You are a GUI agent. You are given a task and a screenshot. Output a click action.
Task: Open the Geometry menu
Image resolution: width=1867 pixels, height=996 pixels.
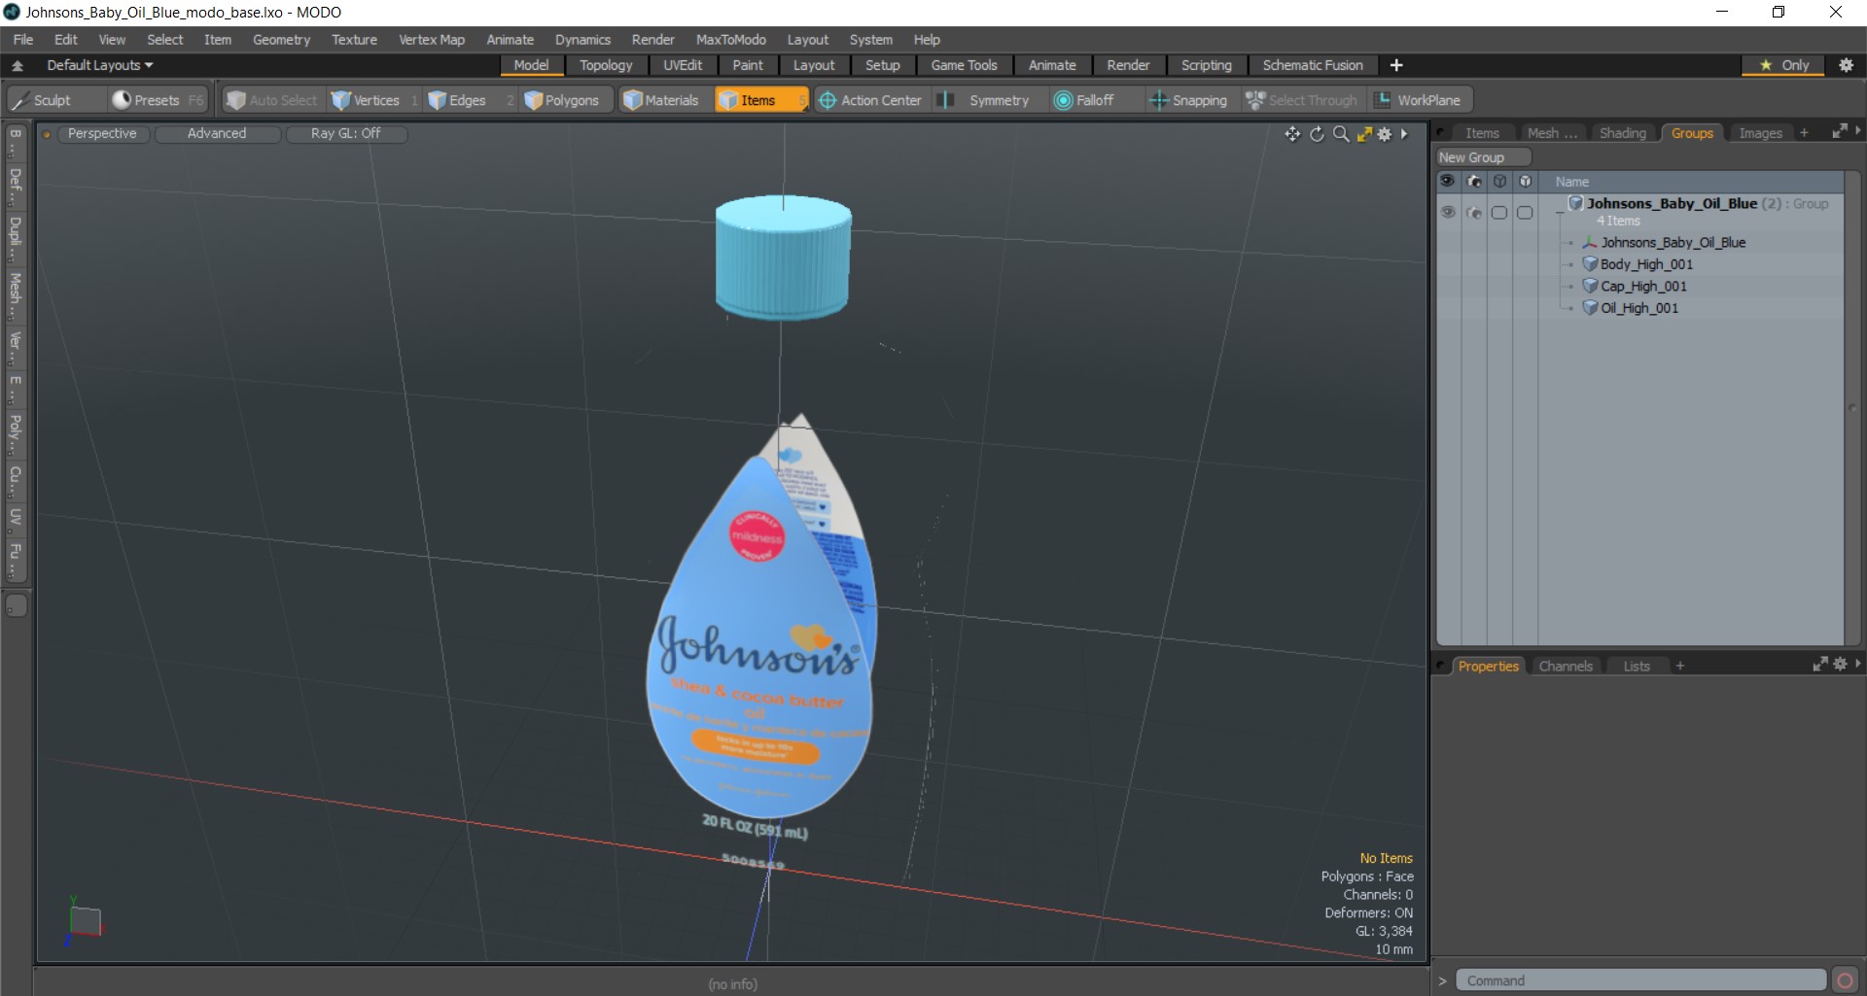coord(281,40)
